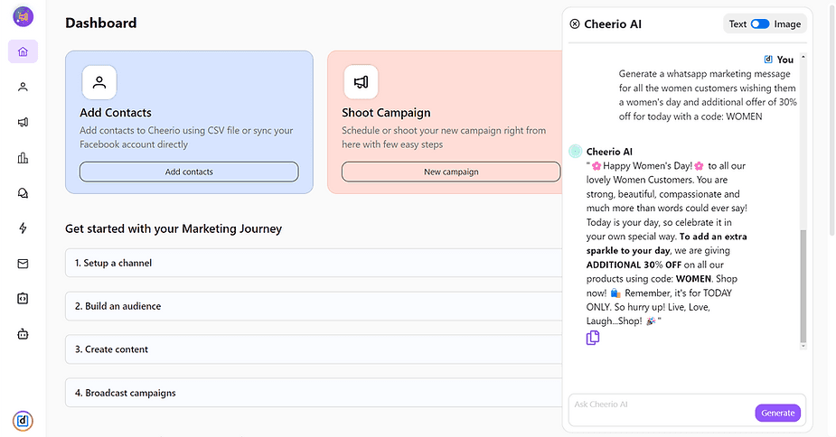This screenshot has width=836, height=437.
Task: Open the Analytics bar chart sidebar icon
Action: point(23,158)
